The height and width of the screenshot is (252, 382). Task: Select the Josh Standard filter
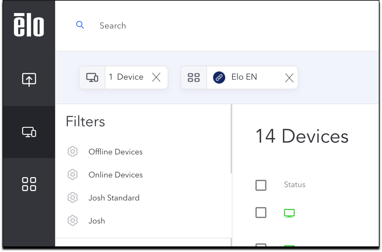pyautogui.click(x=114, y=198)
